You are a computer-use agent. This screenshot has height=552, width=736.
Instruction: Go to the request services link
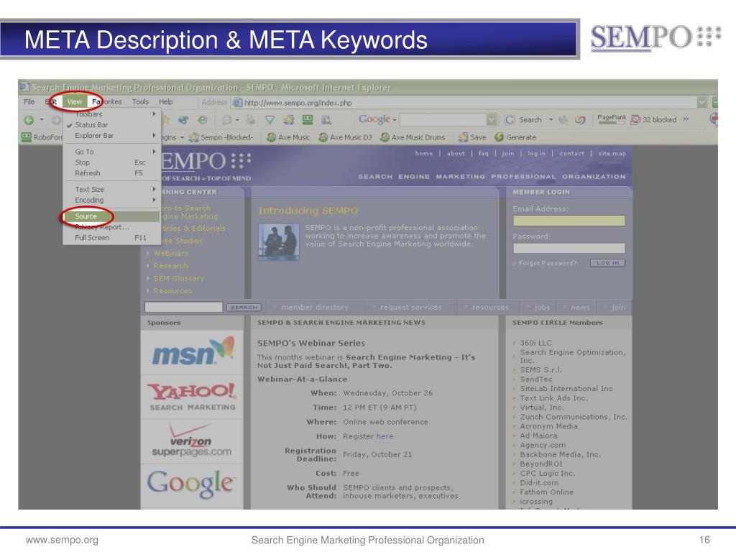coord(410,308)
